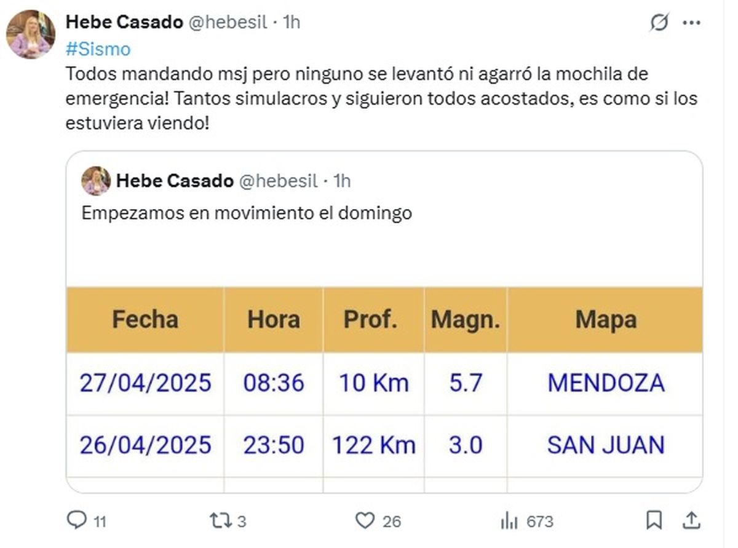Click the reply comment icon
The height and width of the screenshot is (548, 738).
click(x=77, y=521)
